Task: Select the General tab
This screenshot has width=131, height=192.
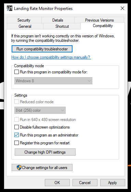Action: [25, 26]
